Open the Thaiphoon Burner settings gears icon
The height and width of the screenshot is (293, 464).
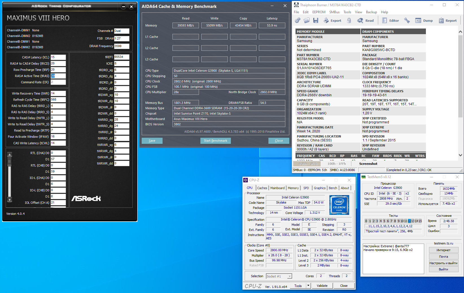(x=297, y=20)
